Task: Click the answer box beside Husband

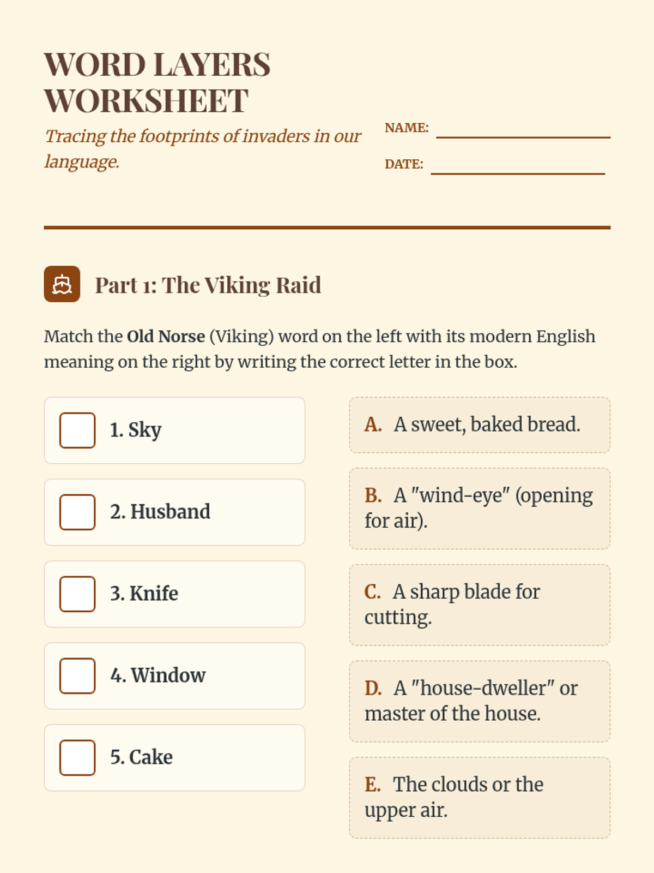Action: 77,512
